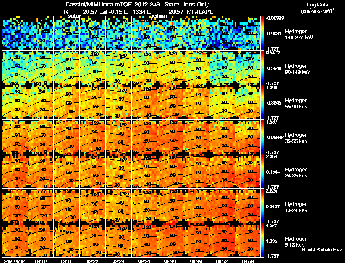Select the 'MIMI/APL' credit text
345x263 pixels.
click(x=200, y=12)
